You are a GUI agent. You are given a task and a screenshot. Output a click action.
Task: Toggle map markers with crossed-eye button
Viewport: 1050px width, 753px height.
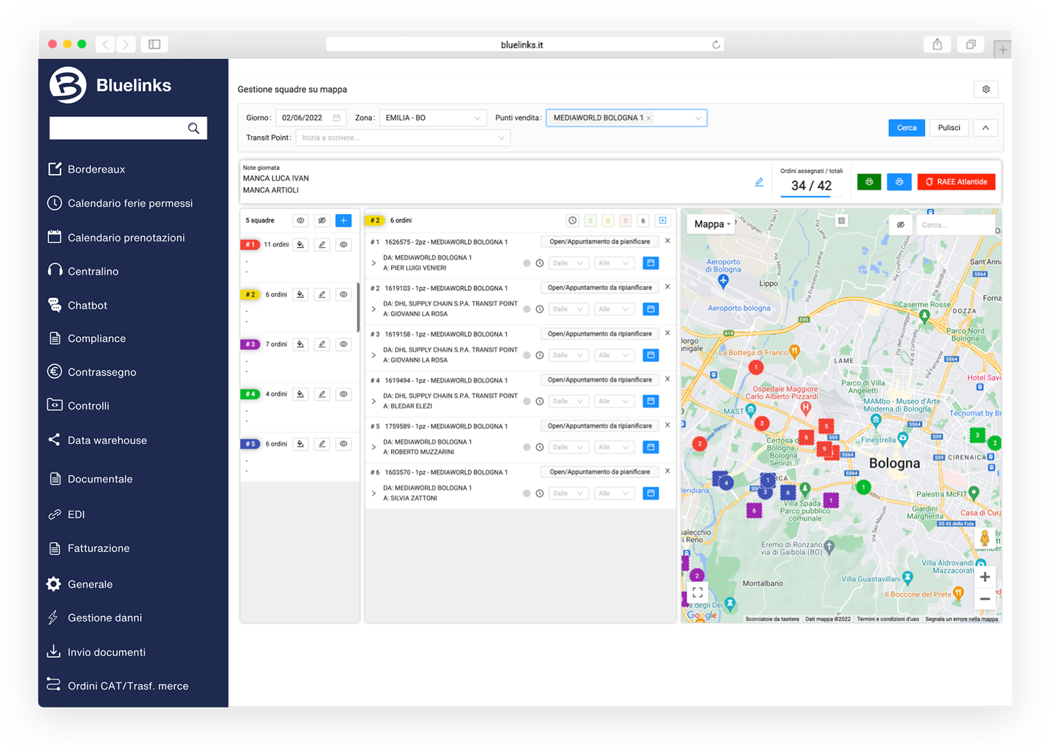(900, 225)
